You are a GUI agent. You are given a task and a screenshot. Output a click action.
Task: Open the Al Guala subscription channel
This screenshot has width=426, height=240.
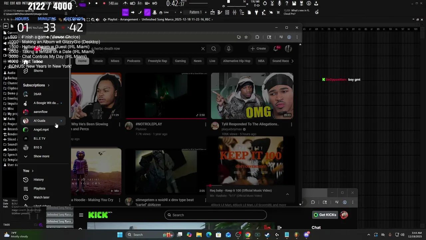tap(42, 121)
